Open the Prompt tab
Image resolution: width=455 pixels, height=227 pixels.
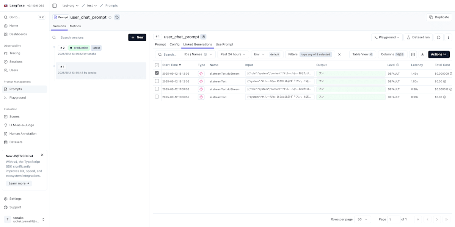160,44
